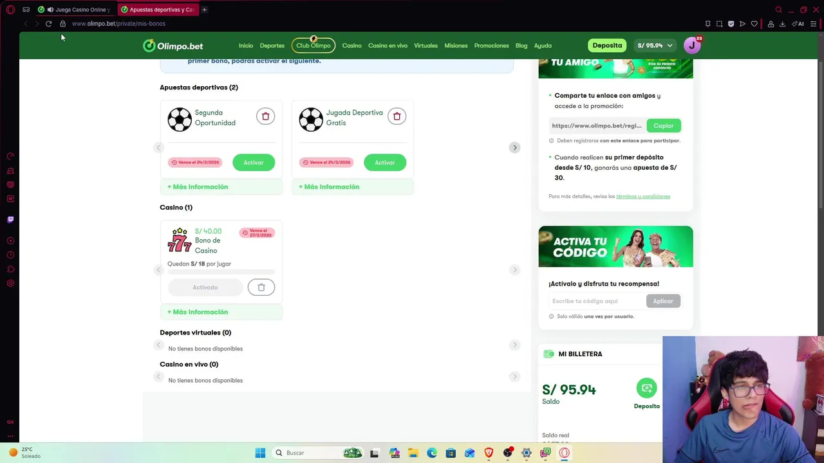Open Inicio in the navigation menu
Image resolution: width=824 pixels, height=463 pixels.
pyautogui.click(x=246, y=46)
